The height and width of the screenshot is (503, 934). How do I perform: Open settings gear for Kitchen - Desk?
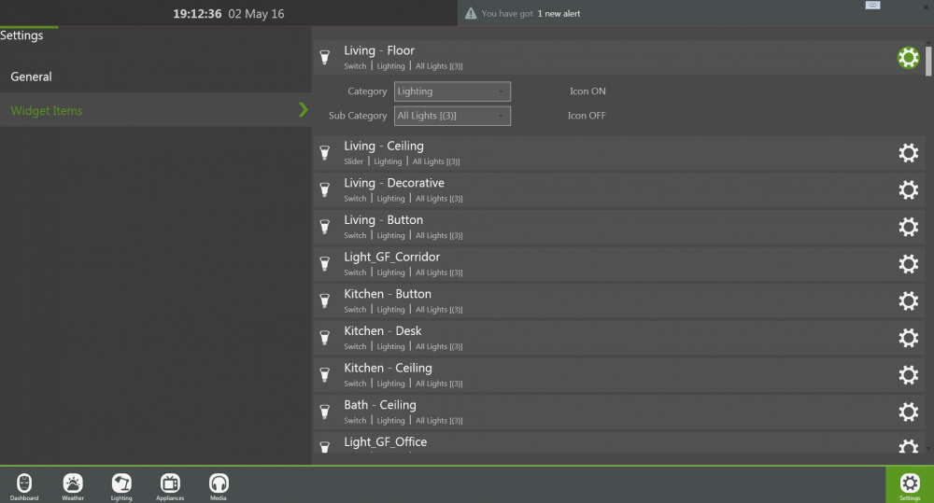[x=908, y=338]
